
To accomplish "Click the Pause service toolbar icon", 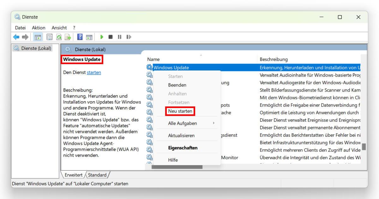I will (119, 37).
